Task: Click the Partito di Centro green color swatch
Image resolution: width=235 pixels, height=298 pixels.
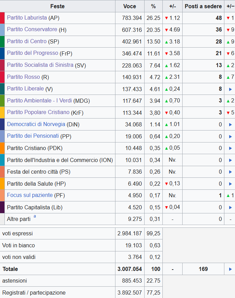Action: [x=2, y=41]
